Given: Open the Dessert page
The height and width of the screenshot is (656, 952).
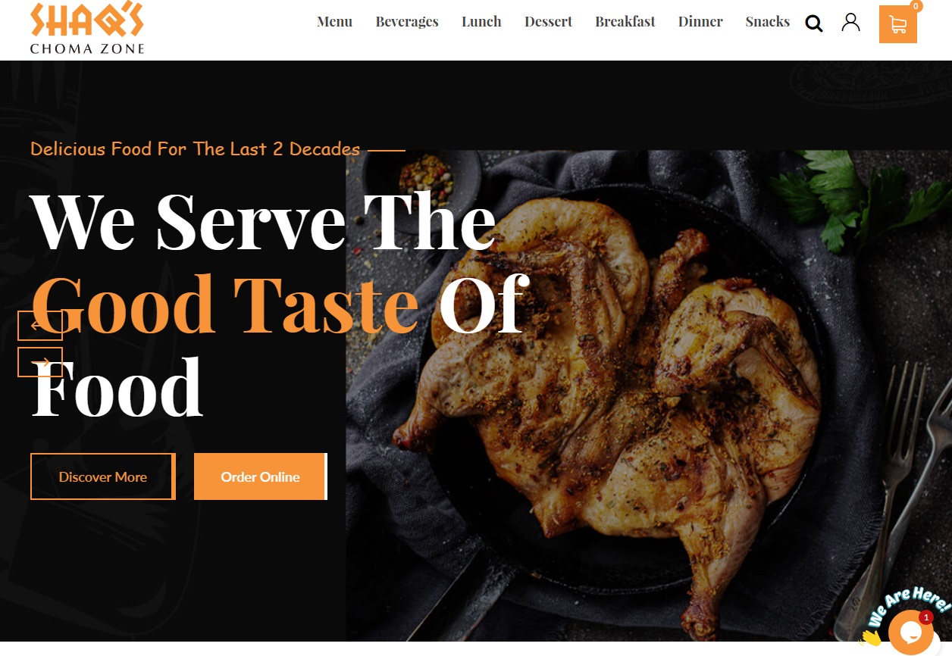Looking at the screenshot, I should click(x=548, y=22).
